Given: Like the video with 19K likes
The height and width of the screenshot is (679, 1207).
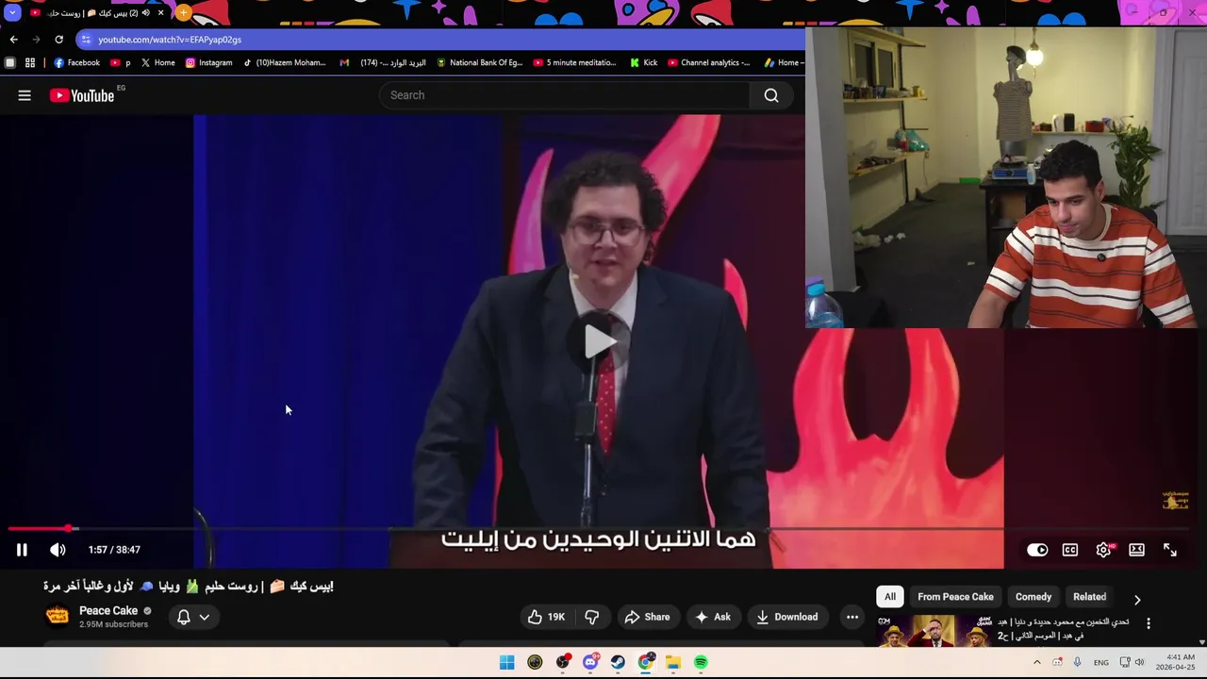Looking at the screenshot, I should pos(546,617).
